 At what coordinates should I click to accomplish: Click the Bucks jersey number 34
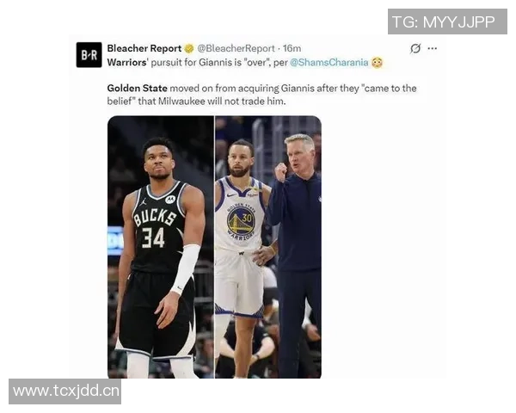pos(153,237)
